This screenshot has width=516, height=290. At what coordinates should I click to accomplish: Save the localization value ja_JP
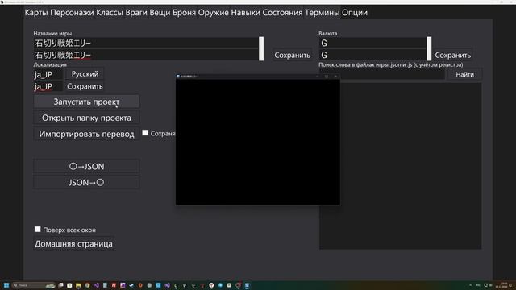pyautogui.click(x=85, y=86)
